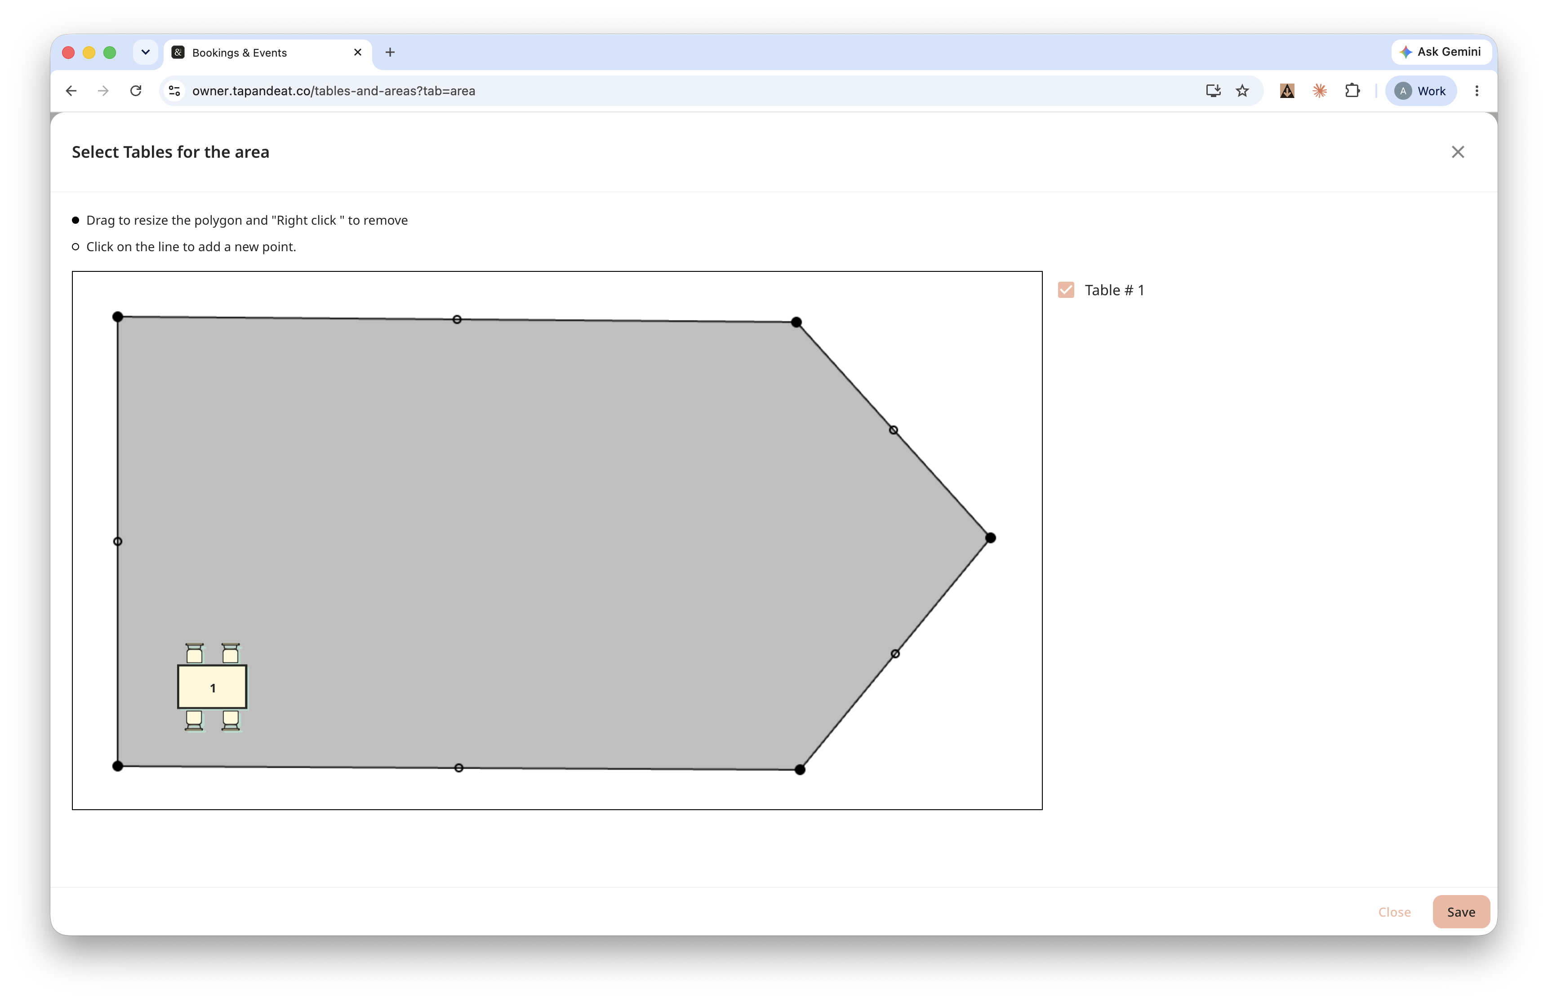Screen dimensions: 1548x1002
Task: Reload the page
Action: (x=135, y=91)
